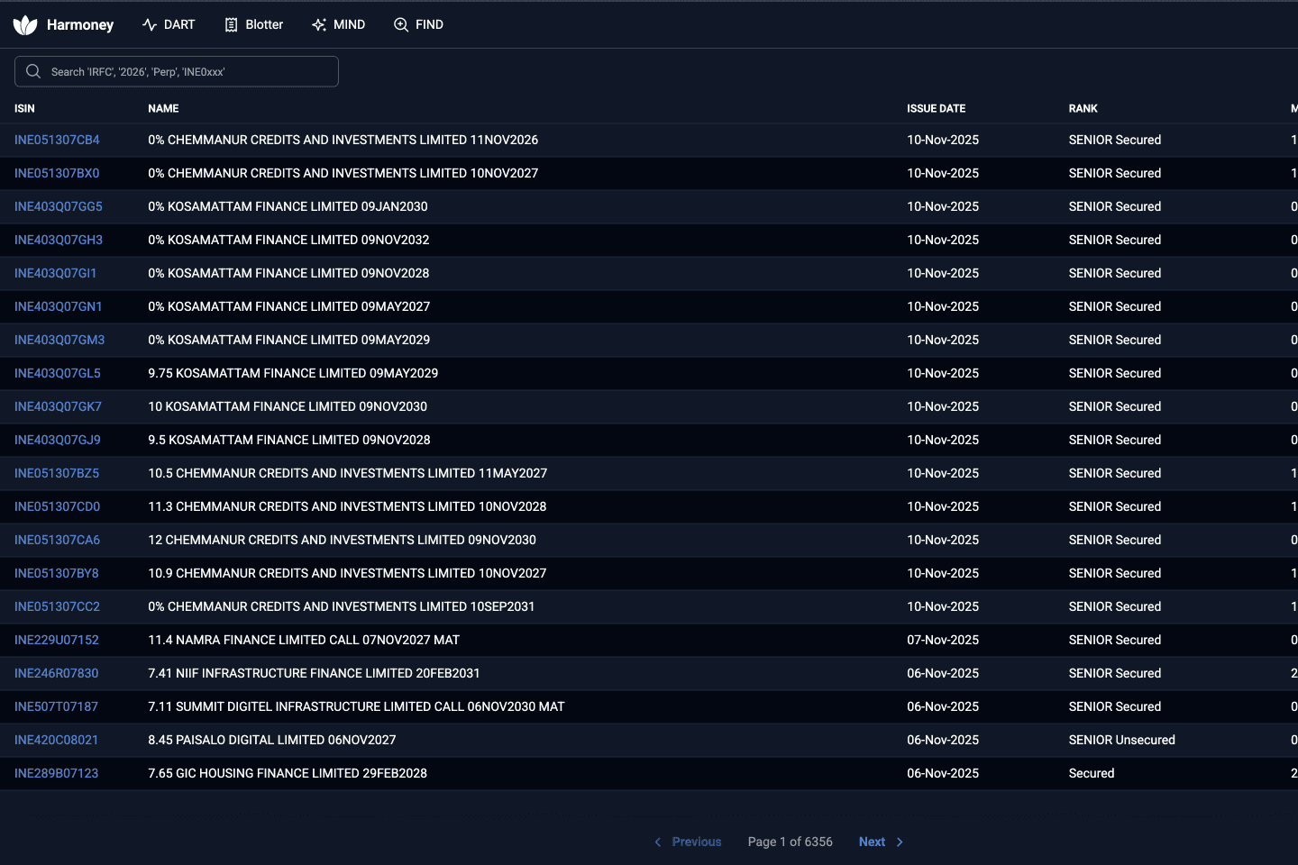Viewport: 1298px width, 865px height.
Task: Open ISIN link INE051307CA6
Action: click(57, 540)
